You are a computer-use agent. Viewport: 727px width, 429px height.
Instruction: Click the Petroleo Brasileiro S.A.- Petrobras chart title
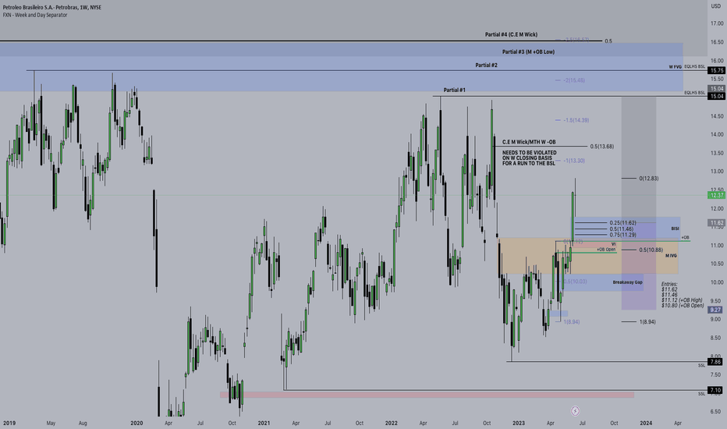click(x=51, y=8)
